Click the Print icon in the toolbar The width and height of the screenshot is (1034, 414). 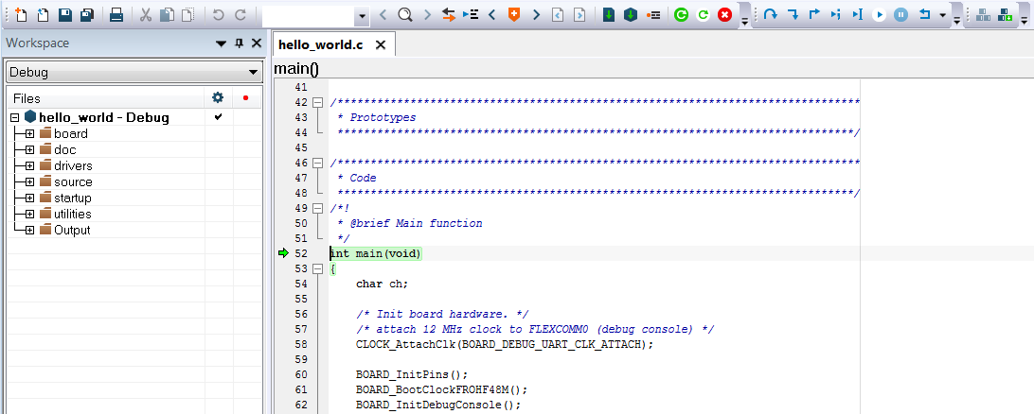116,15
